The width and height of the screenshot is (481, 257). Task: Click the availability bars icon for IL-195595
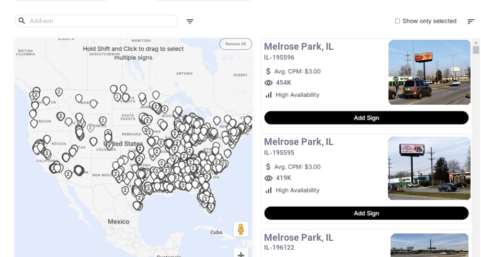[x=269, y=190]
